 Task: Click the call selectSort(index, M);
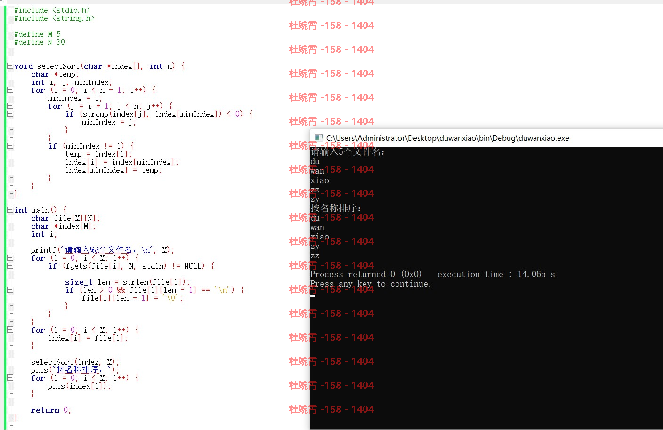(75, 362)
